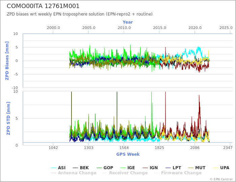Click the 2025.0 year tick label
236x182 pixels.
tap(226, 28)
